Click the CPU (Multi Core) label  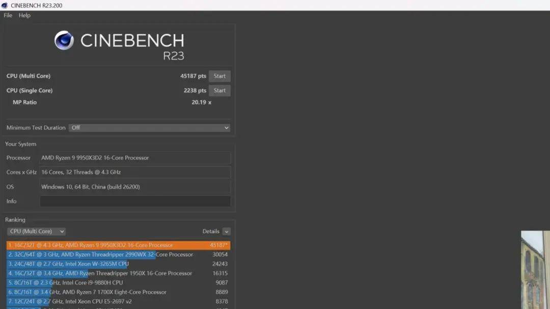point(29,76)
